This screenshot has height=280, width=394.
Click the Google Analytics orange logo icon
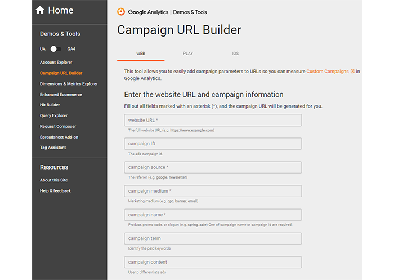point(121,12)
